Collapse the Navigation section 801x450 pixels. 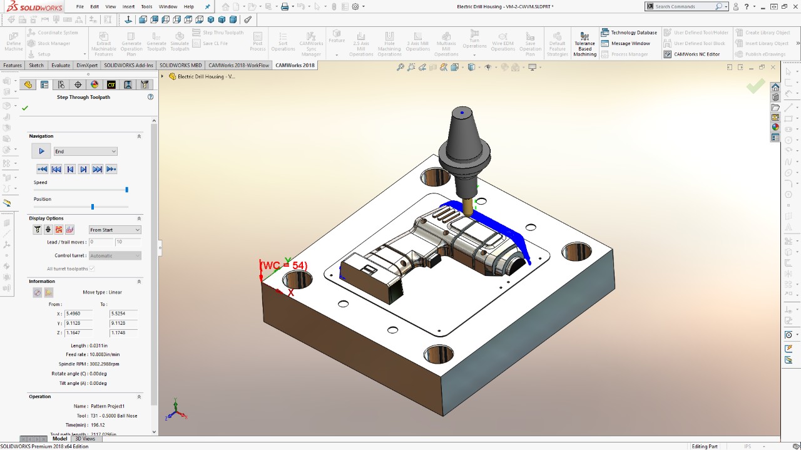[139, 136]
